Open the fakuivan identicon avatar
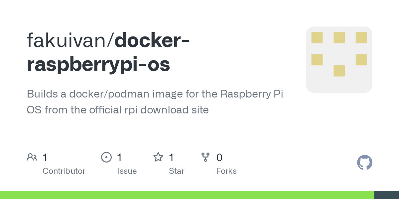399x199 pixels. pos(339,60)
